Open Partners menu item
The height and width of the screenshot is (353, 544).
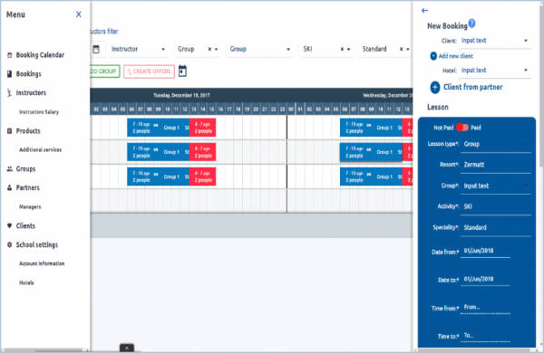(28, 187)
